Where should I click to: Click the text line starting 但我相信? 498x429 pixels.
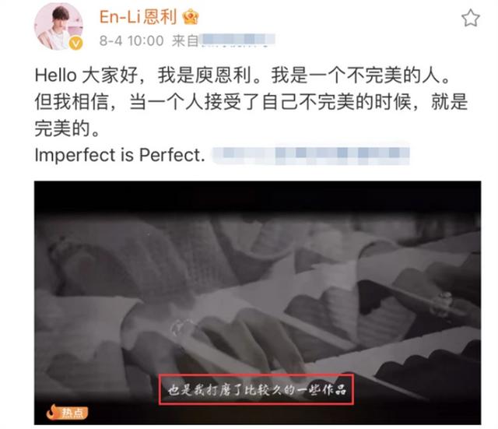click(251, 102)
